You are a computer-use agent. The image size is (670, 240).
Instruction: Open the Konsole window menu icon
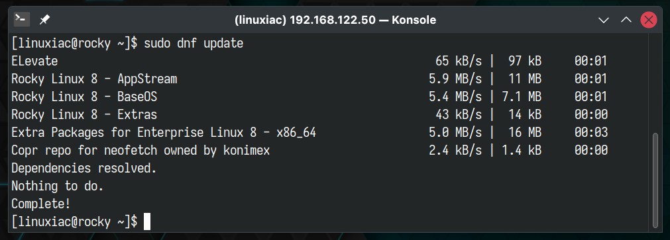pos(21,20)
